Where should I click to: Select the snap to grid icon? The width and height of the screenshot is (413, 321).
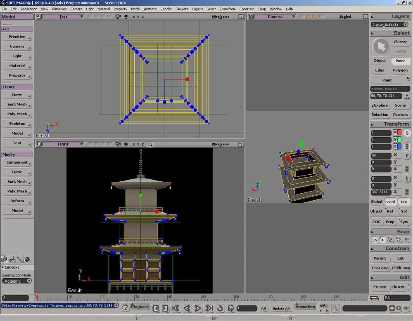tap(407, 240)
